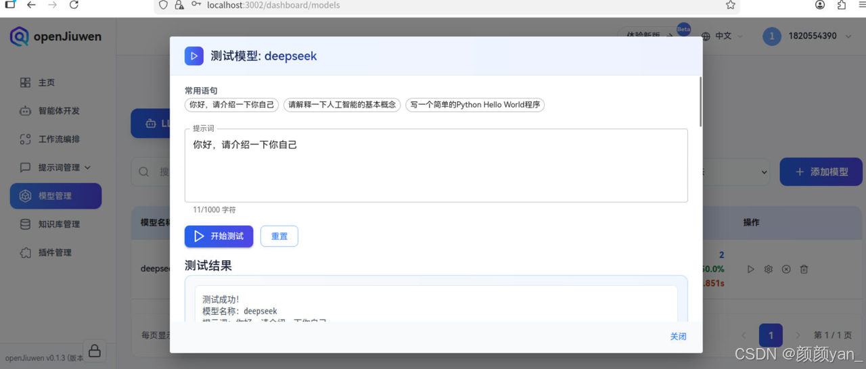Click the key icon in address bar
This screenshot has width=866, height=369.
pos(196,5)
